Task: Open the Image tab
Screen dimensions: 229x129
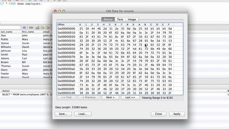Action: [132, 19]
